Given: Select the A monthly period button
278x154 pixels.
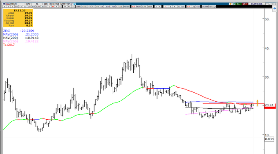Looking at the screenshot, I should pos(56,7).
